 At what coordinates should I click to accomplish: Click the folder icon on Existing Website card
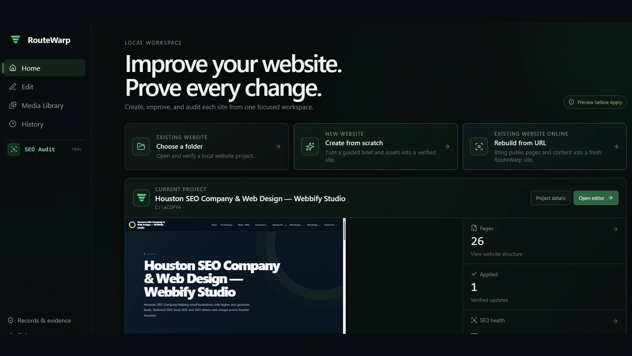coord(141,147)
